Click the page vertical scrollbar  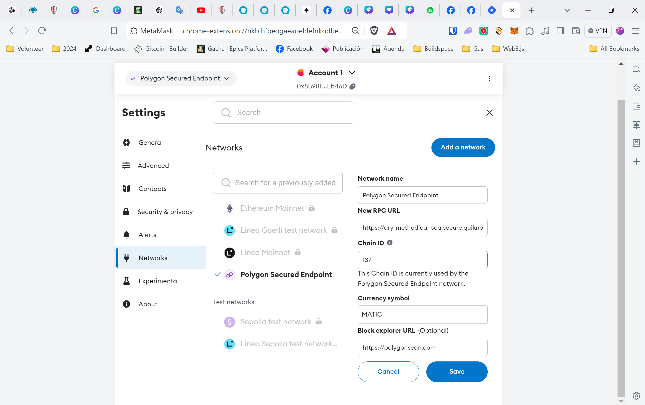621,249
